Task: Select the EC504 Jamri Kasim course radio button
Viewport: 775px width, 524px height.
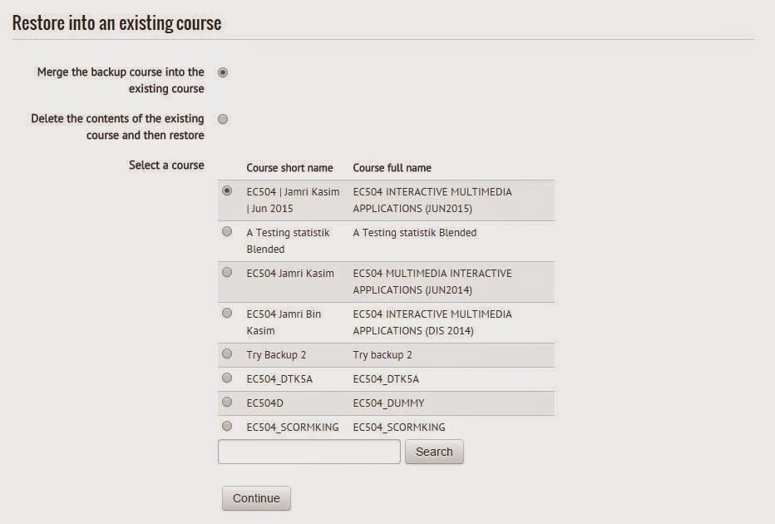Action: click(227, 274)
